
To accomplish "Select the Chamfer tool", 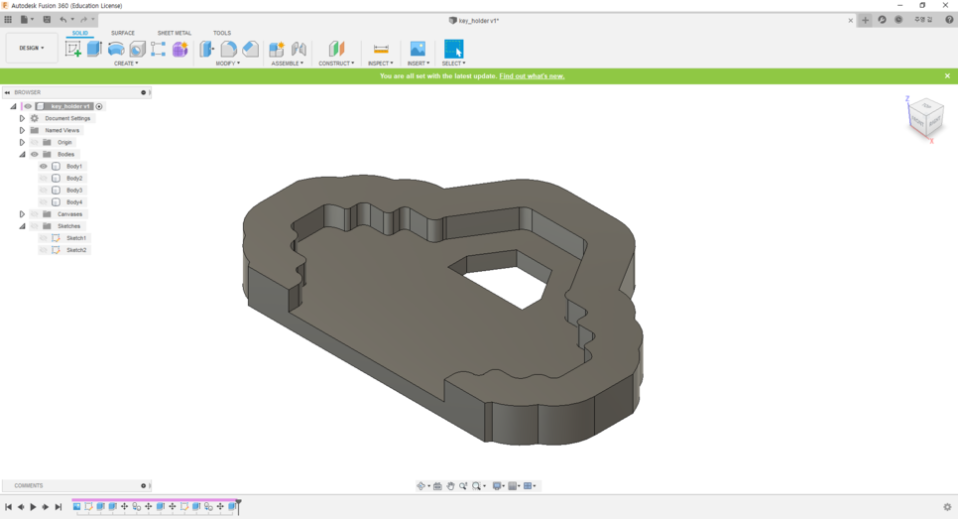I will pos(251,49).
